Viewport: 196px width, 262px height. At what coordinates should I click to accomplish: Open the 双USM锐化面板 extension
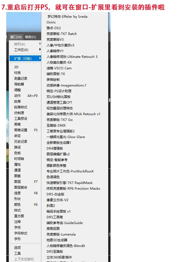(59, 97)
